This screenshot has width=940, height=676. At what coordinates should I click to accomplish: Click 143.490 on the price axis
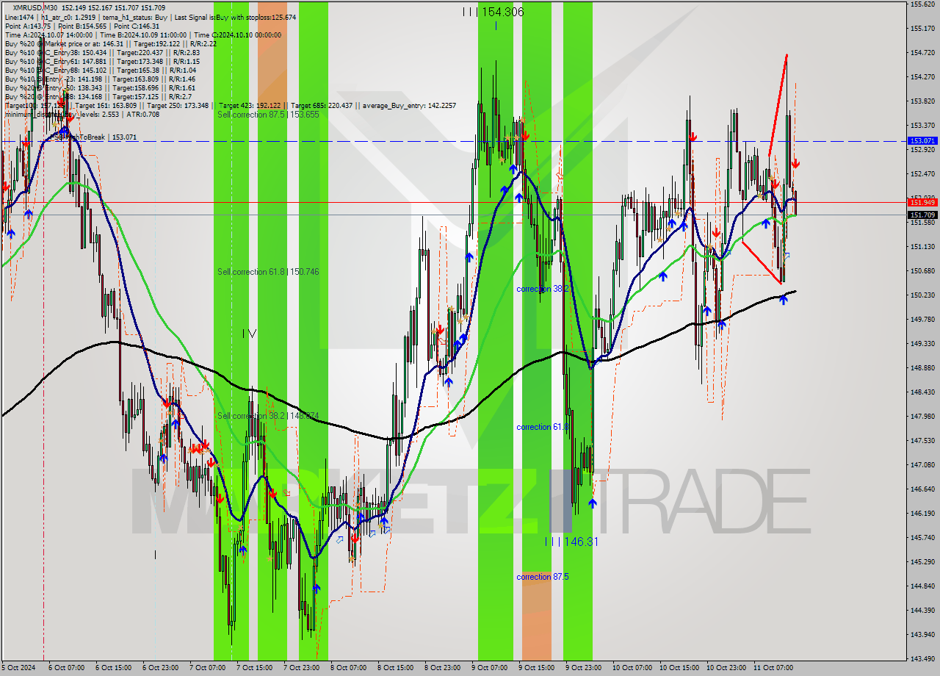point(922,658)
